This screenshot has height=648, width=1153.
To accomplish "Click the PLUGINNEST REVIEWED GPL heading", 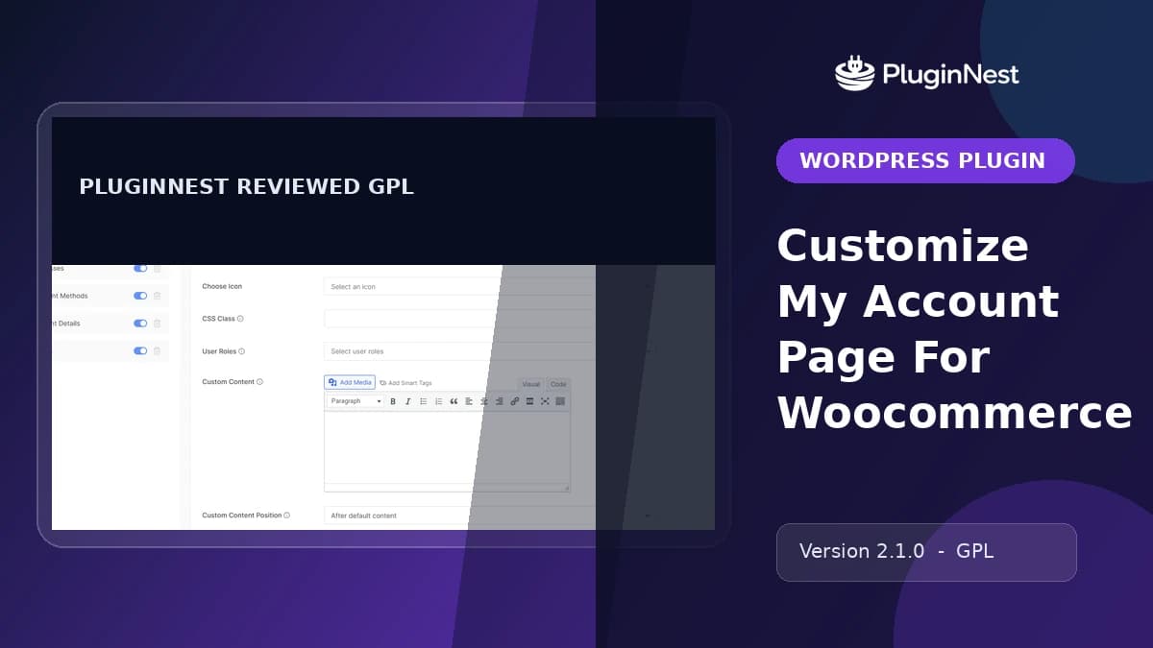I will click(246, 187).
